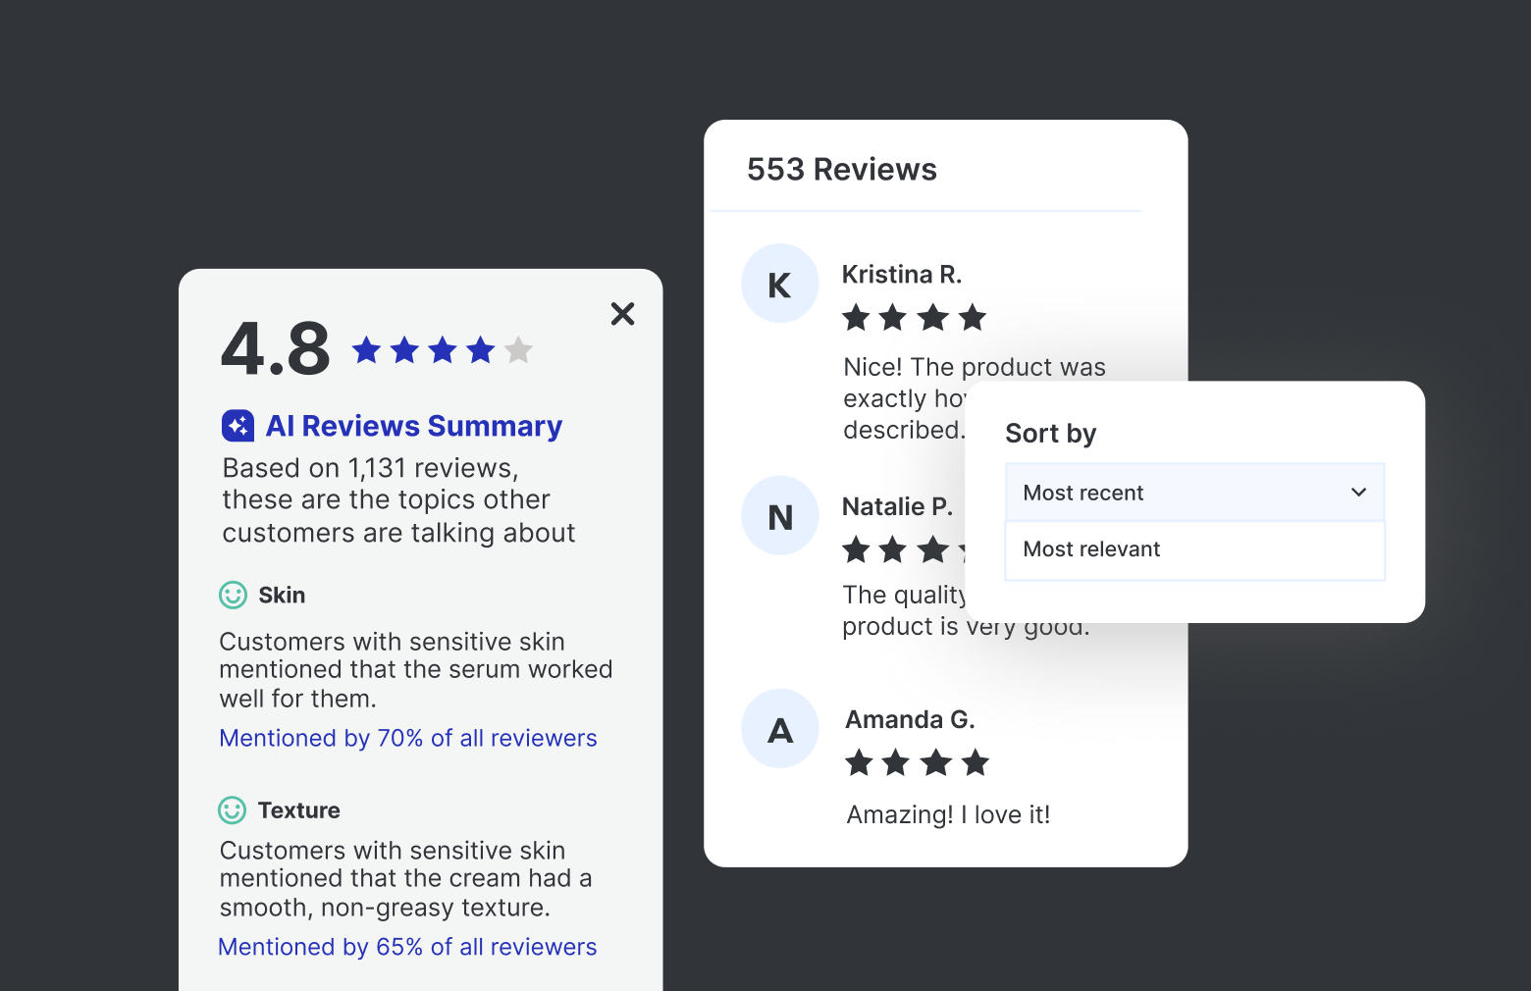Click the Skin topic title

pos(282,596)
